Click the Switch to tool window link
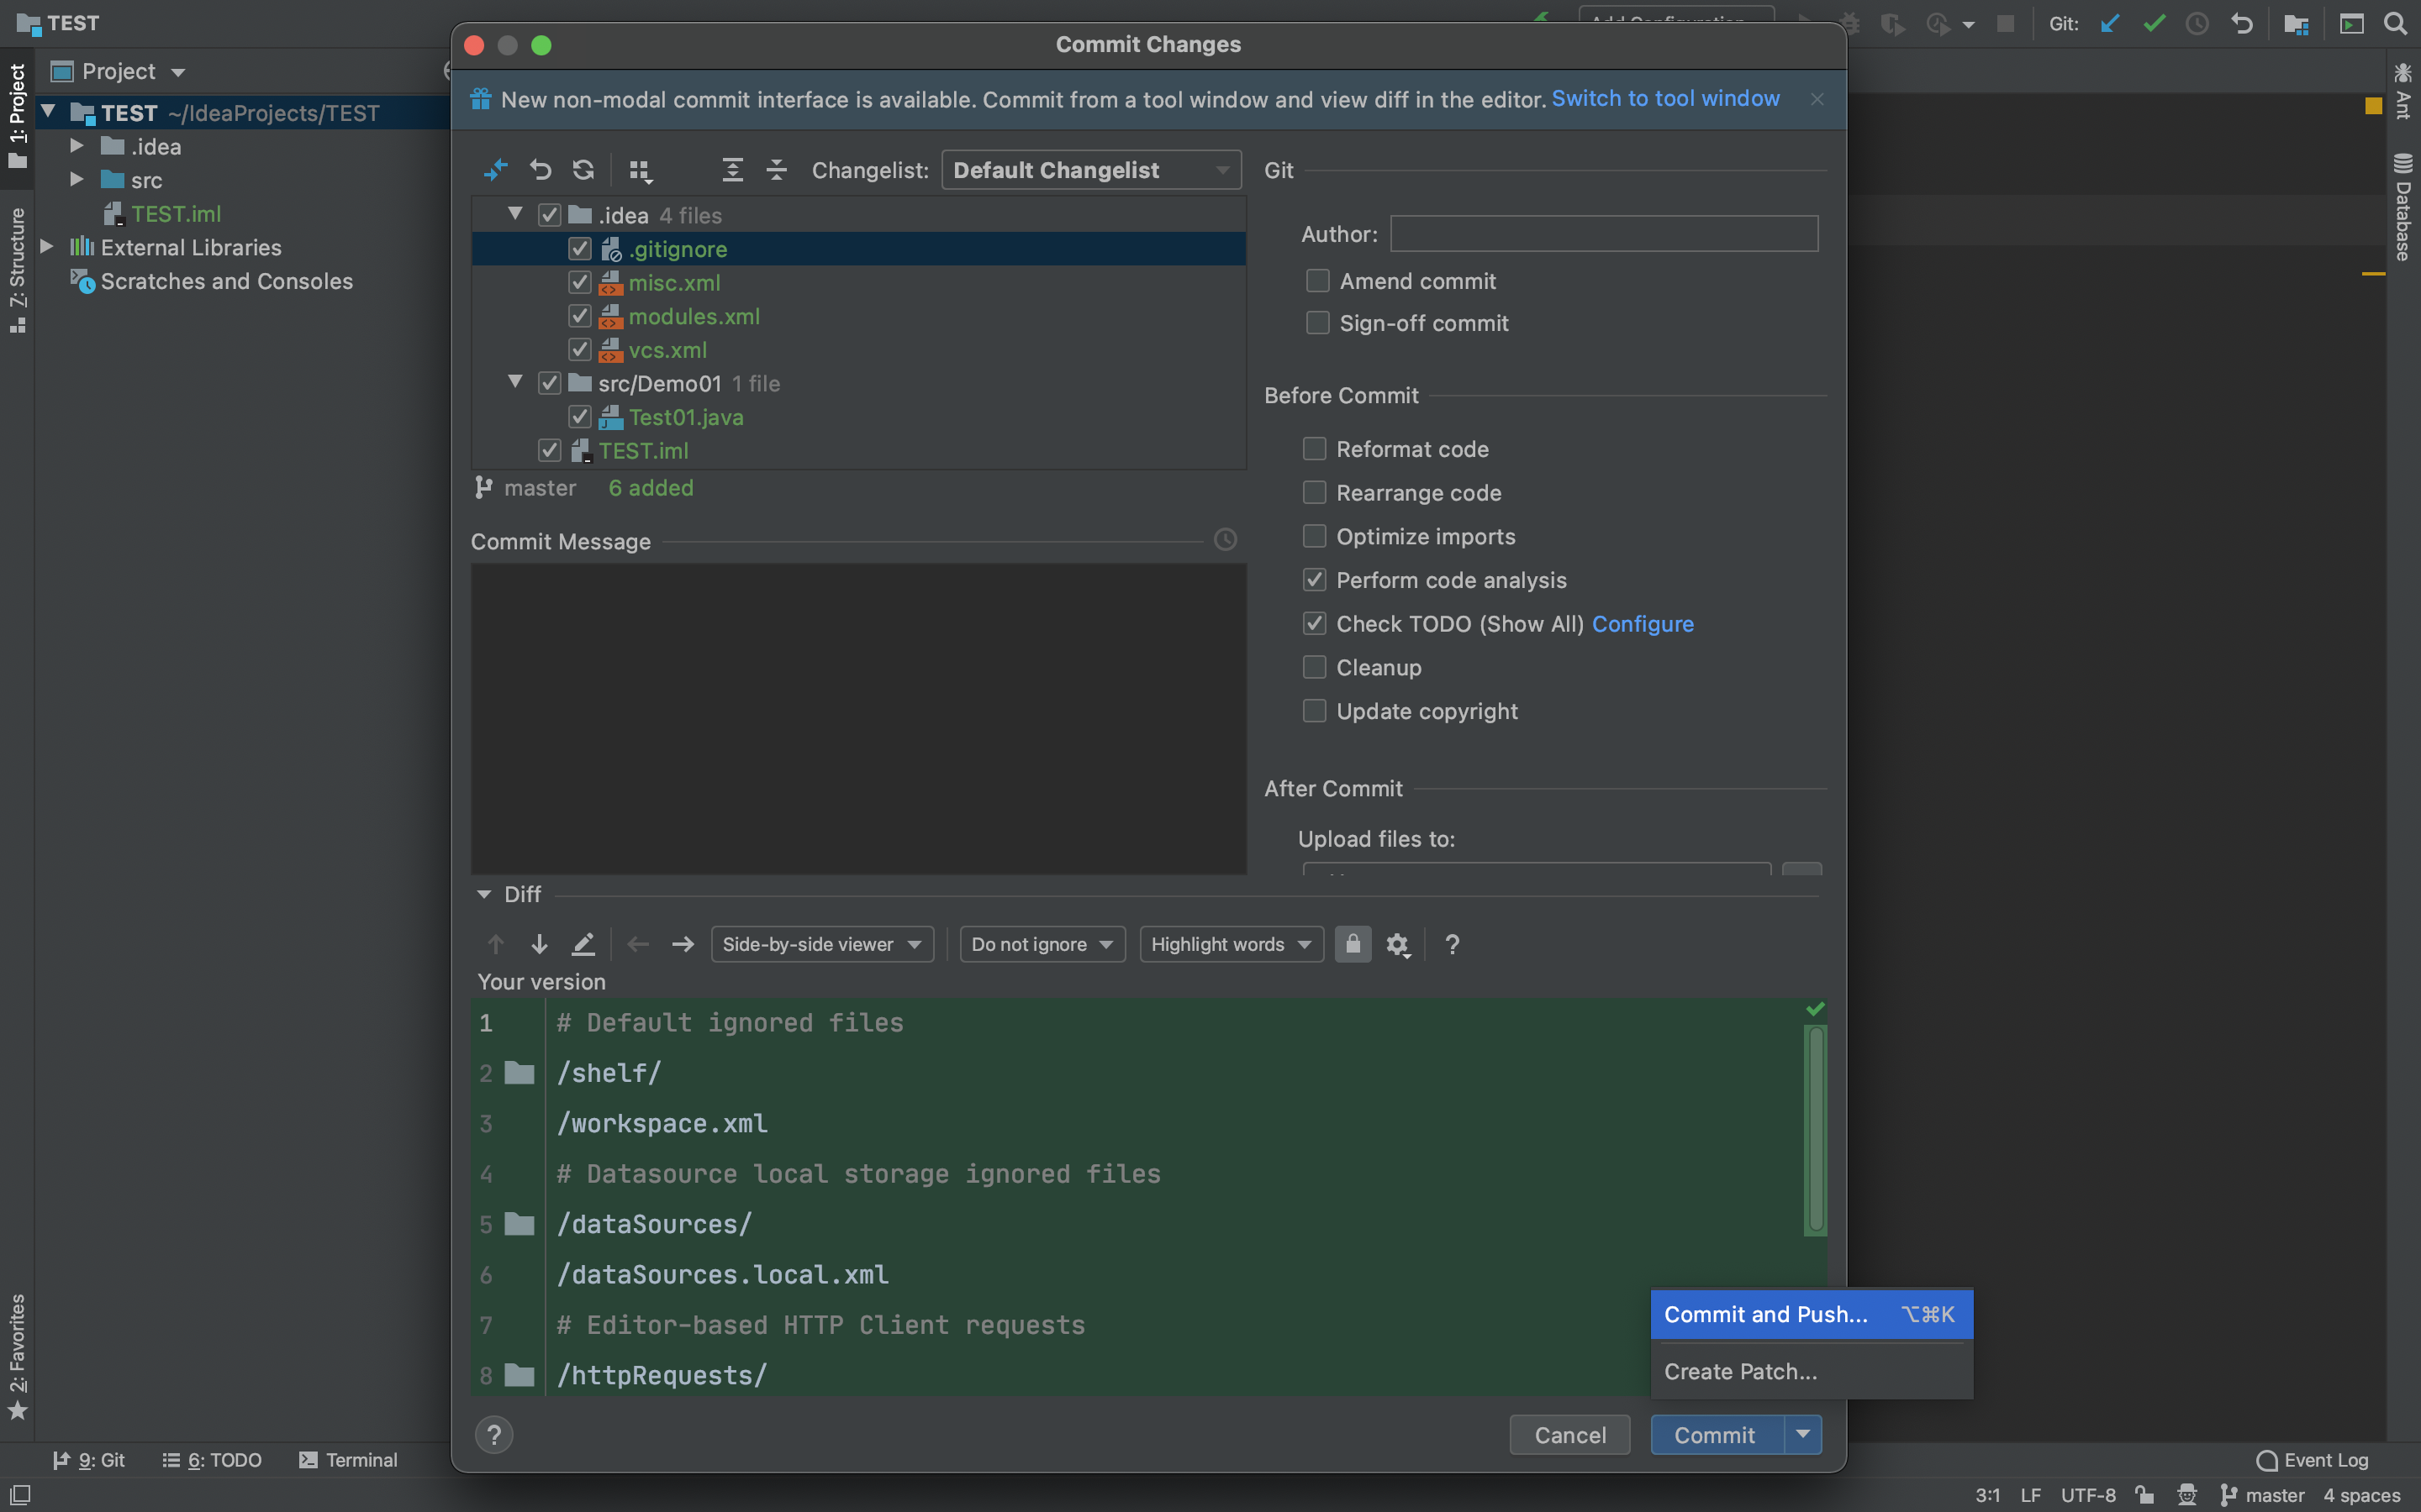The width and height of the screenshot is (2421, 1512). [x=1664, y=97]
